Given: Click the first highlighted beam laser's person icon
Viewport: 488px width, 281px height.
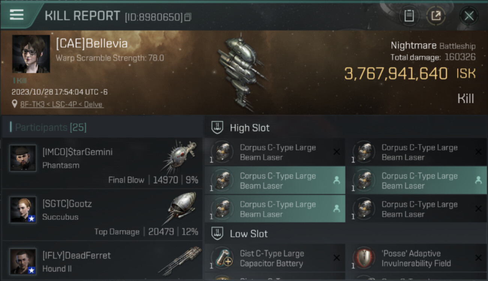Looking at the screenshot, I should tap(337, 180).
